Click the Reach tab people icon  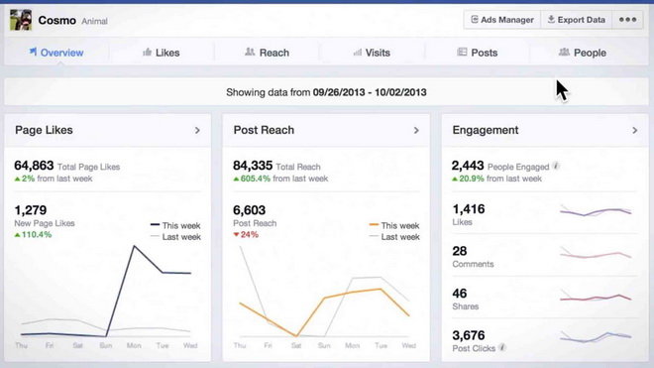(x=250, y=52)
